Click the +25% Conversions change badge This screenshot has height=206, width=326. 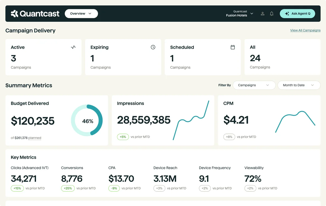pos(68,188)
